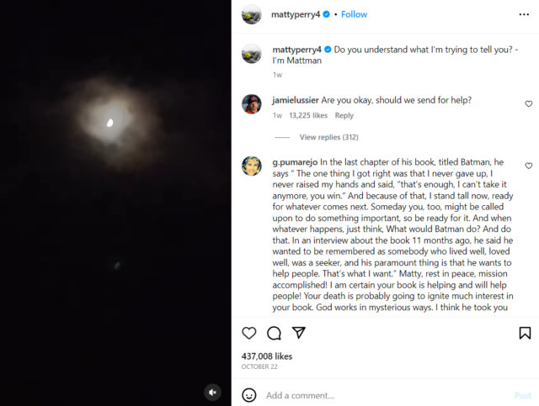The image size is (539, 406).
Task: Like g.pumarejo's comment
Action: [x=529, y=166]
